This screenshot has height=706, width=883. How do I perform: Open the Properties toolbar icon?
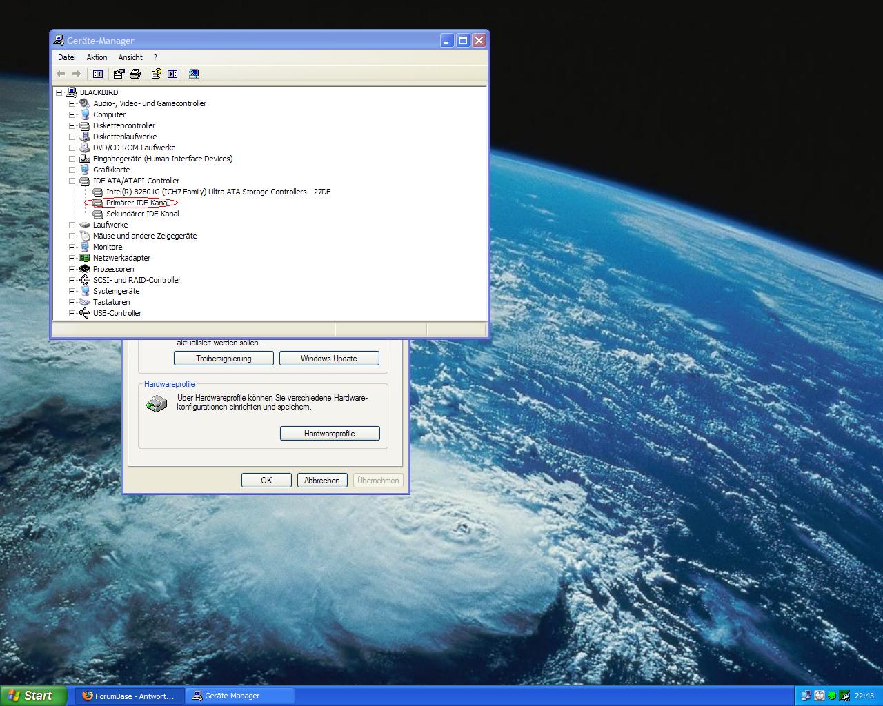(x=119, y=74)
